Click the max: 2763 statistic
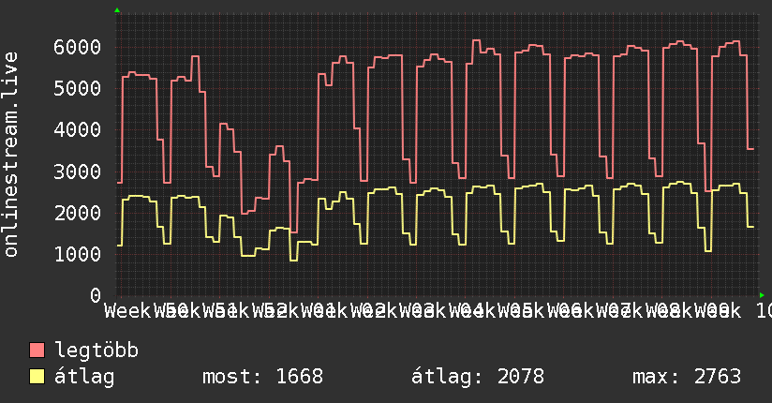 (687, 377)
